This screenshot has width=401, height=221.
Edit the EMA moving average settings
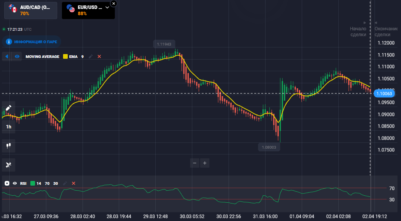pyautogui.click(x=91, y=56)
